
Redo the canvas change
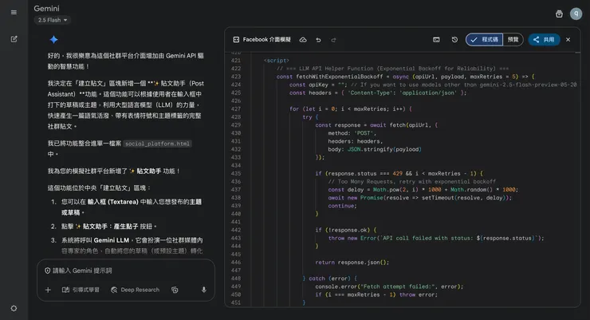pyautogui.click(x=333, y=40)
